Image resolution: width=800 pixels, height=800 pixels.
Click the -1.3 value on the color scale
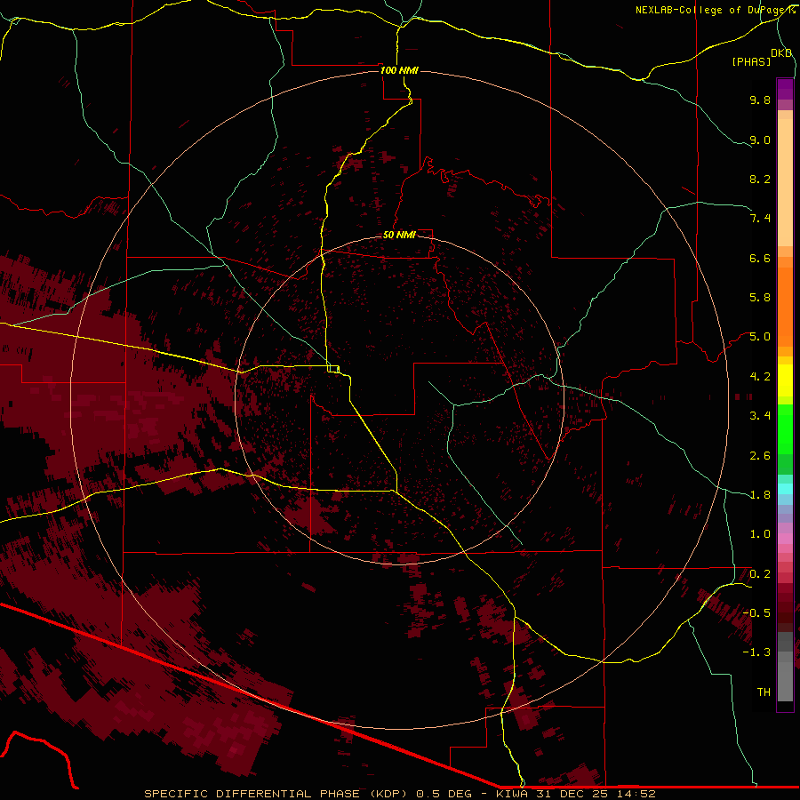756,652
